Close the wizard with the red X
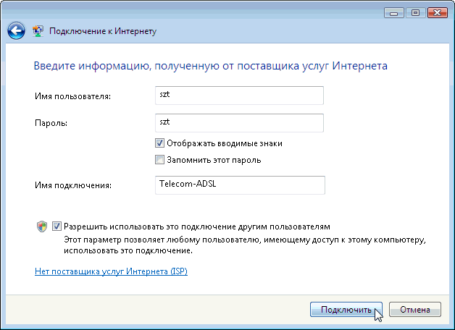Screen dimensions: 455x330 [438, 13]
